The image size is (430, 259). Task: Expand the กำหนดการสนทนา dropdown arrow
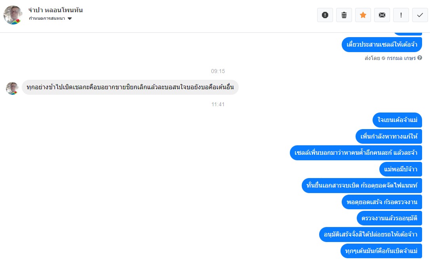70,19
